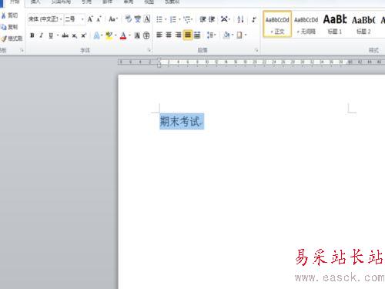Open the Line Spacing dropdown
The width and height of the screenshot is (385, 289).
coord(212,35)
